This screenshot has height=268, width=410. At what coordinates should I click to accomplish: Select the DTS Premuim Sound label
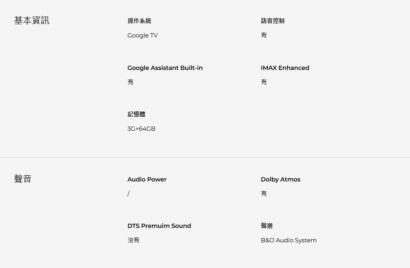click(159, 226)
